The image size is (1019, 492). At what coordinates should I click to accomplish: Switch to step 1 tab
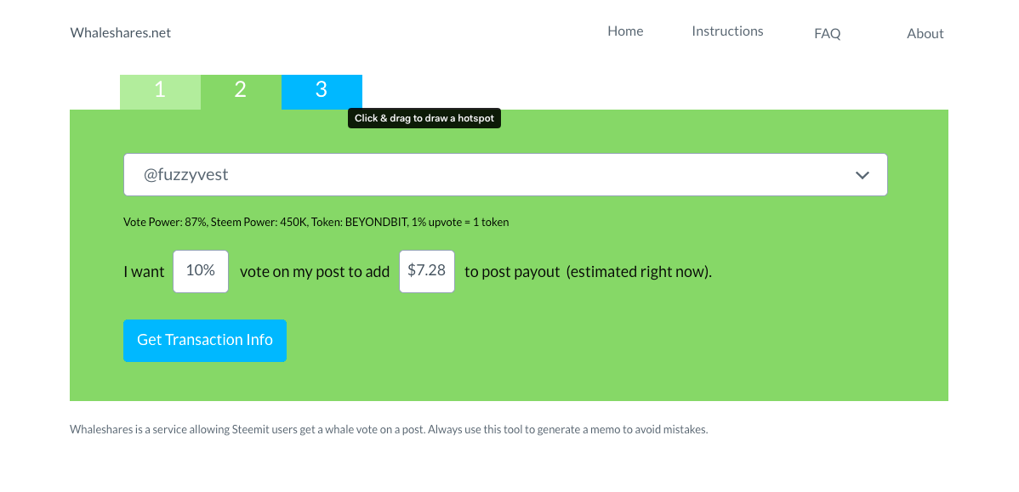click(161, 92)
